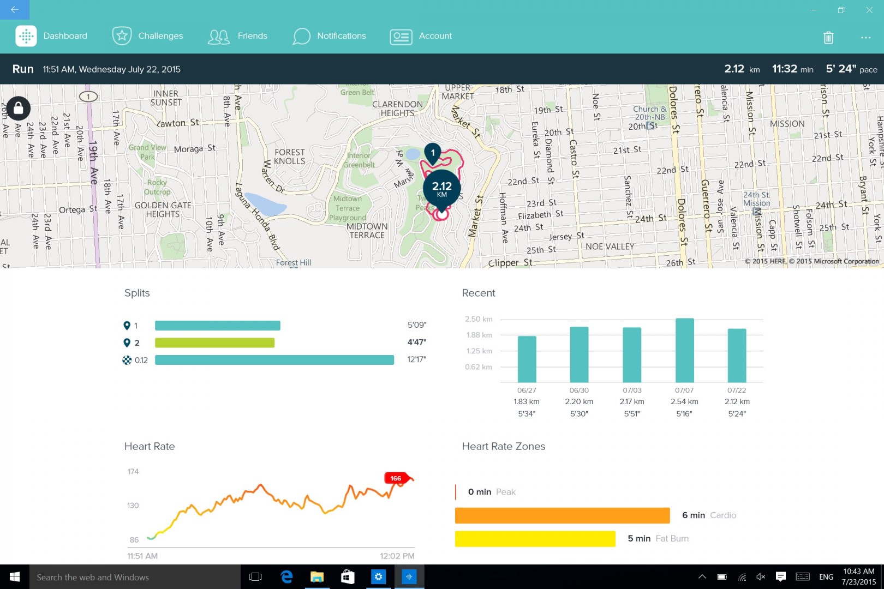Click the Account card icon
884x589 pixels.
(401, 37)
